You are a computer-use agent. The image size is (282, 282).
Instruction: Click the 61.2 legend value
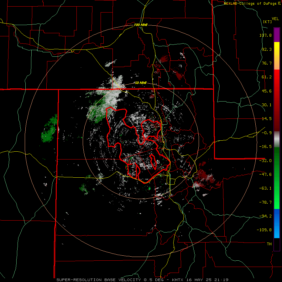click(x=267, y=77)
